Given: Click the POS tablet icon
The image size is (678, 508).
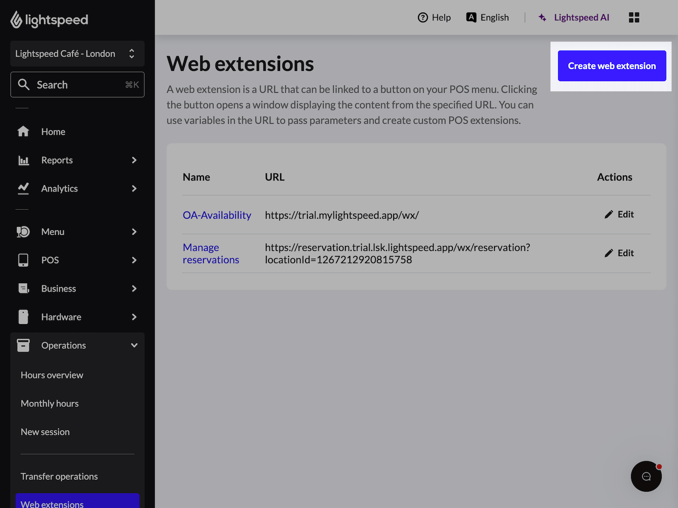Looking at the screenshot, I should (23, 260).
